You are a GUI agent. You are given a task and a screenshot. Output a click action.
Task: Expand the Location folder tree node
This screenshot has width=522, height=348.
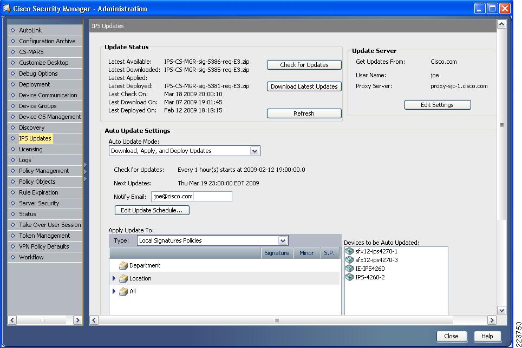tap(114, 278)
